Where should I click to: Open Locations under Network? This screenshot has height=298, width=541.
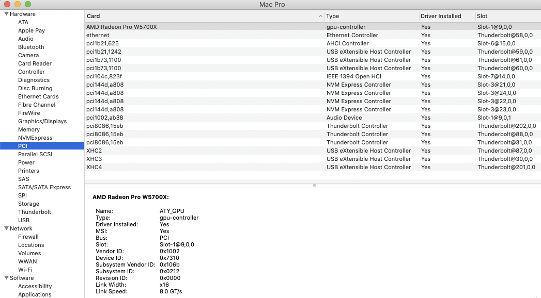[x=31, y=245]
